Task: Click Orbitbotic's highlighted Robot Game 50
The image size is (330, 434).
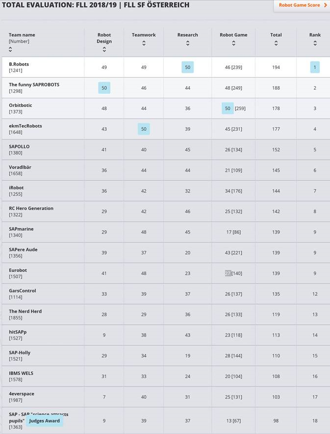Action: [x=228, y=109]
